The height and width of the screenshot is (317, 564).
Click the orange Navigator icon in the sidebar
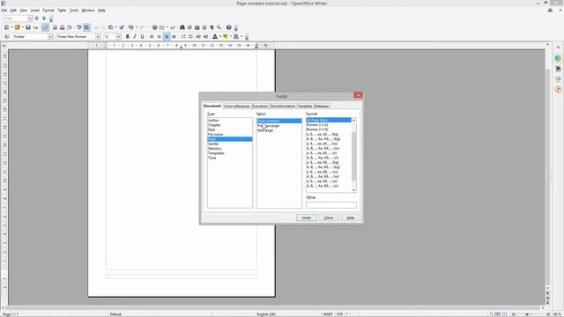pos(558,89)
